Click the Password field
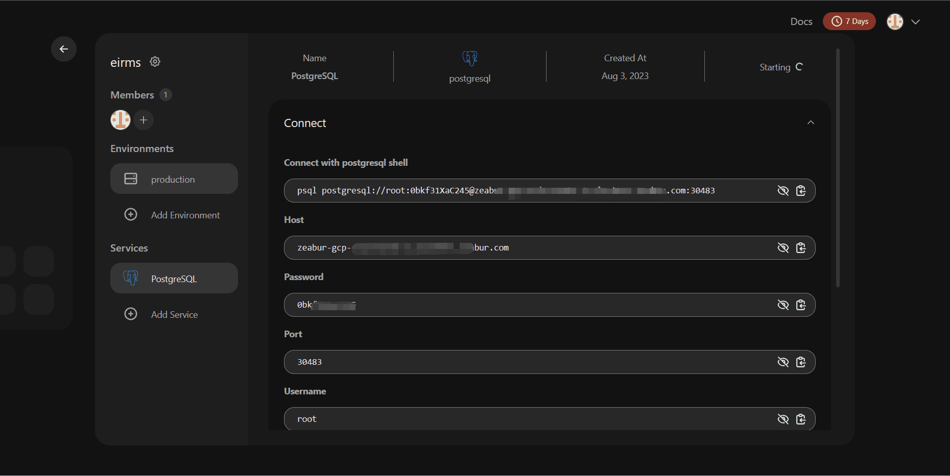 [x=550, y=305]
